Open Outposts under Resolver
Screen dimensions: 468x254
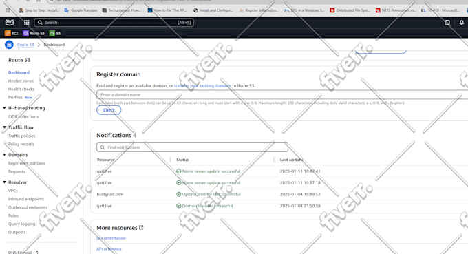17,232
